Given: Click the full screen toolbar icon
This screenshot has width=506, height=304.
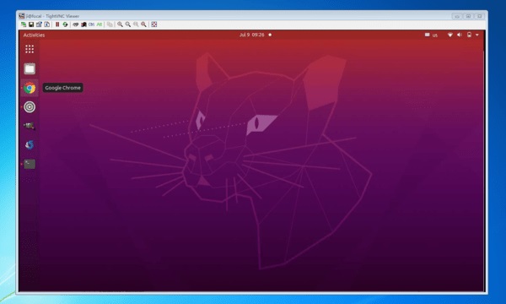Looking at the screenshot, I should coord(154,24).
